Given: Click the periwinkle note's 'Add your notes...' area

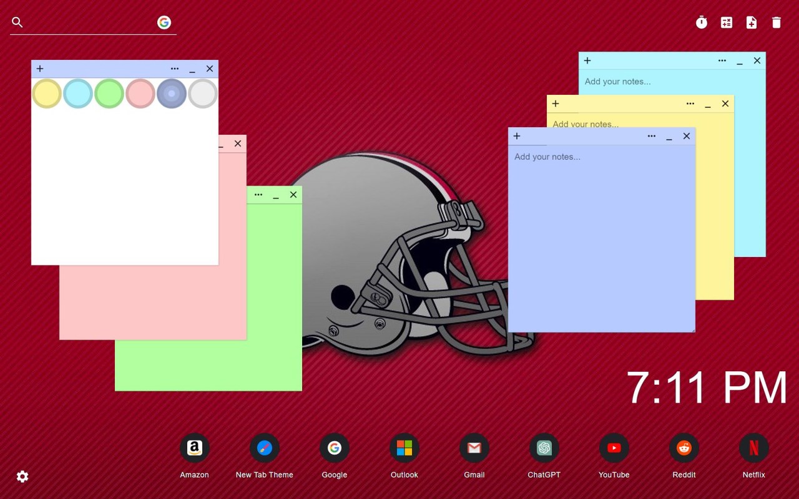Looking at the screenshot, I should click(x=602, y=238).
